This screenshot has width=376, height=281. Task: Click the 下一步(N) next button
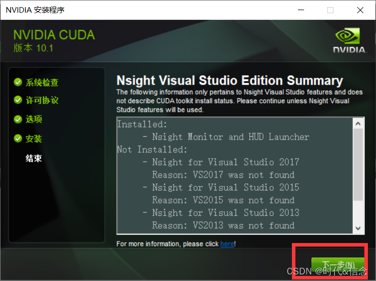tap(337, 265)
